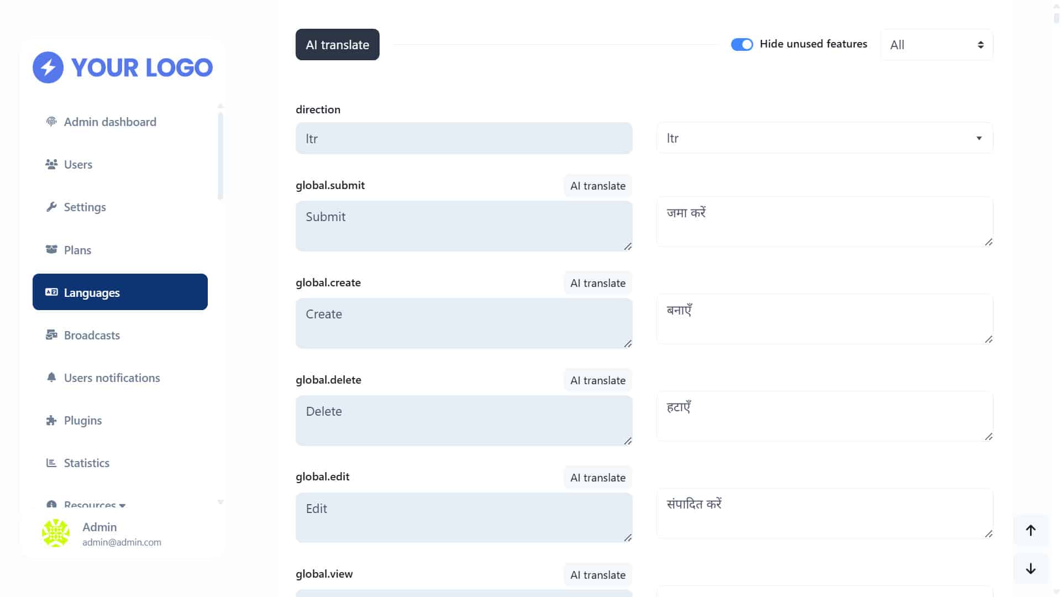Click the scroll-to-top arrow button
Image resolution: width=1061 pixels, height=597 pixels.
tap(1031, 531)
